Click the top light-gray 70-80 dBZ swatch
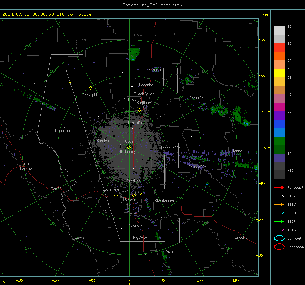305x285 pixels. tap(279, 31)
